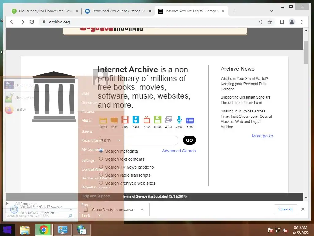Open Devices and Printers in Start menu
Viewport: 314px width, 236px height.
pos(98,178)
